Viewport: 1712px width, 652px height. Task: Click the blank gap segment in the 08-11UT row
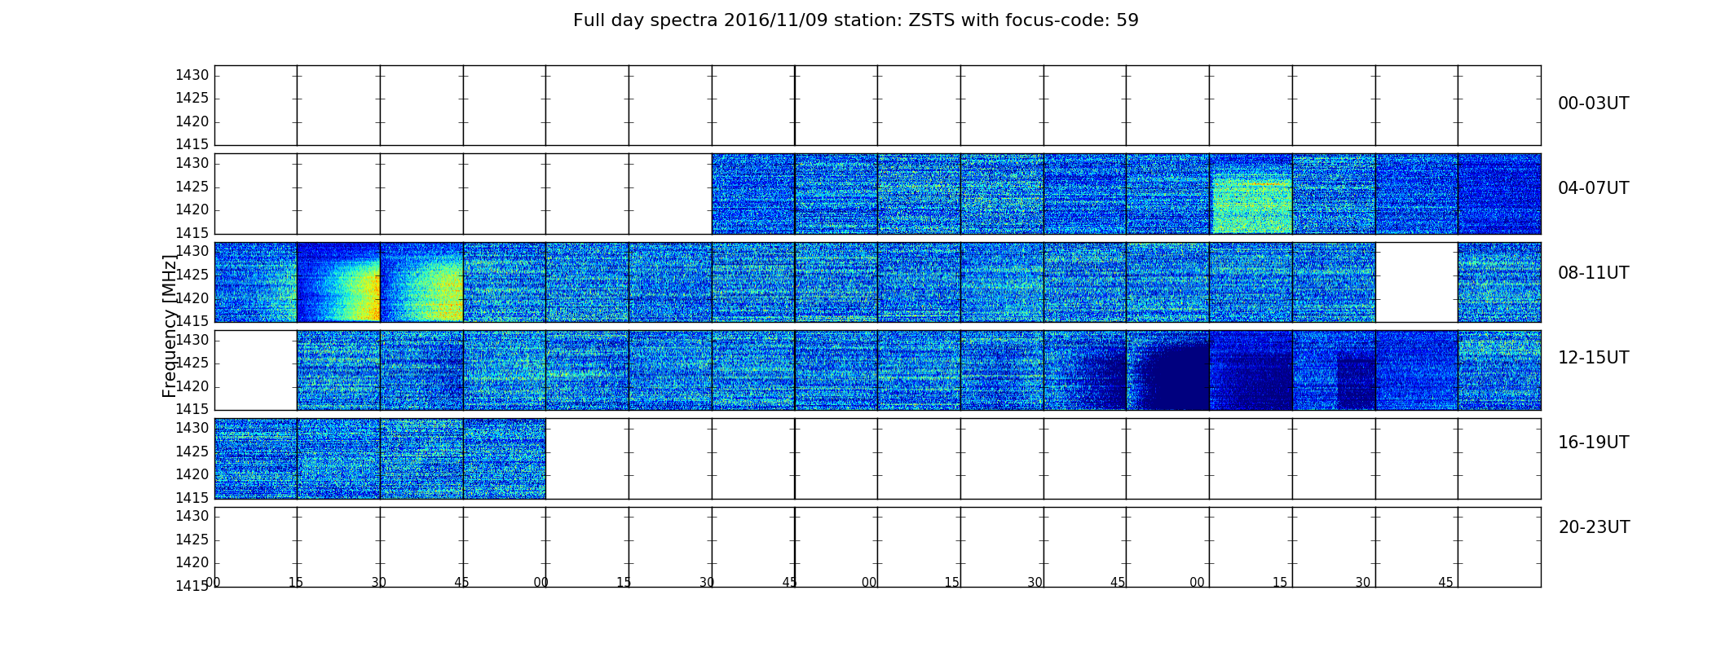[1417, 282]
